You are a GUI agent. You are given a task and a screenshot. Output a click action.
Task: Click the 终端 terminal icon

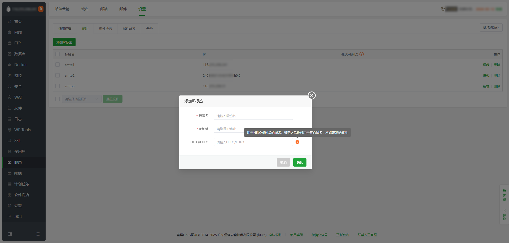tap(10, 173)
